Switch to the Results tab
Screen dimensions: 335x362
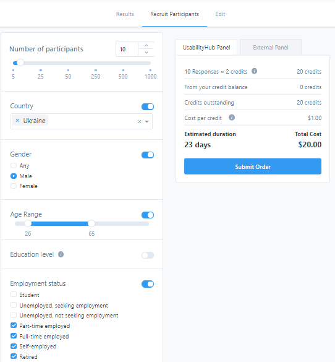pos(125,14)
